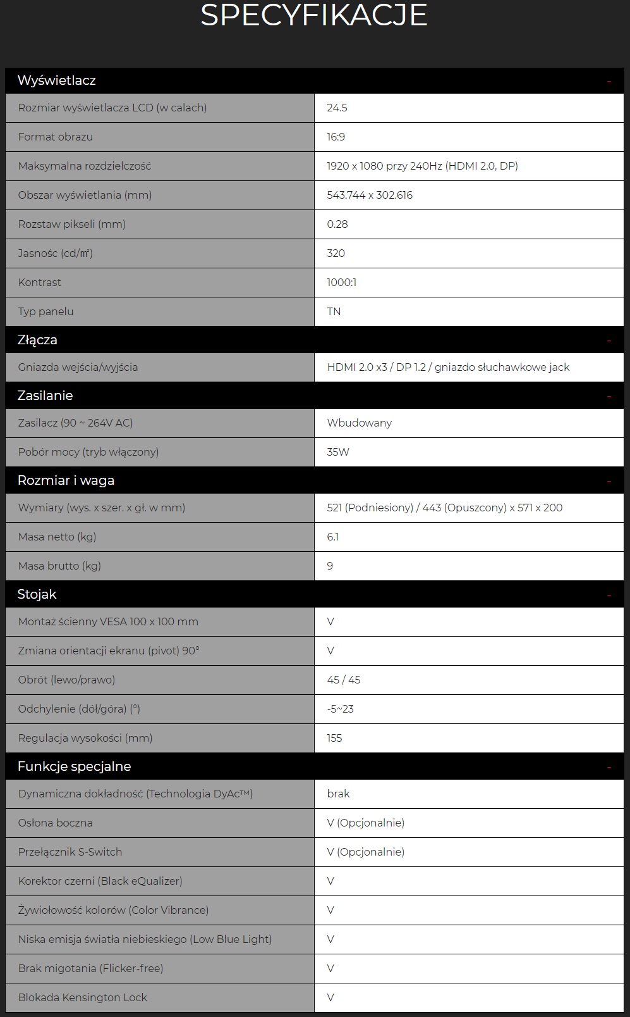Click the 1920 x 1080 przy 240Hz value

click(422, 166)
